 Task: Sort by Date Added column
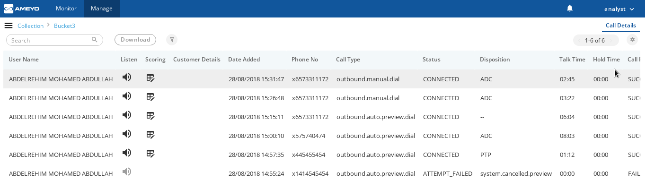244,60
